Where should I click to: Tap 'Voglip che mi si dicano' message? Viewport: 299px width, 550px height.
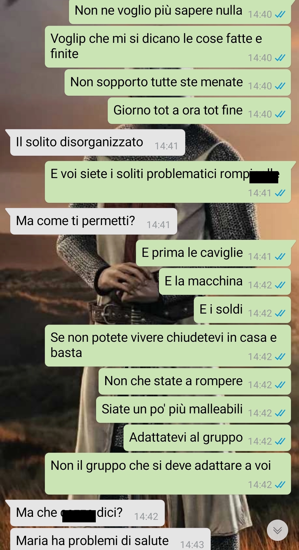(168, 47)
